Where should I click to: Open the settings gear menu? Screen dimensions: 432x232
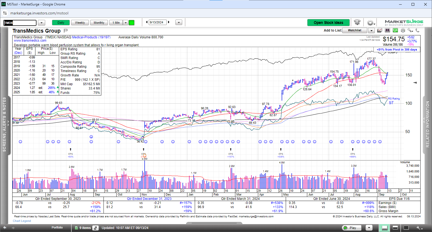click(370, 23)
